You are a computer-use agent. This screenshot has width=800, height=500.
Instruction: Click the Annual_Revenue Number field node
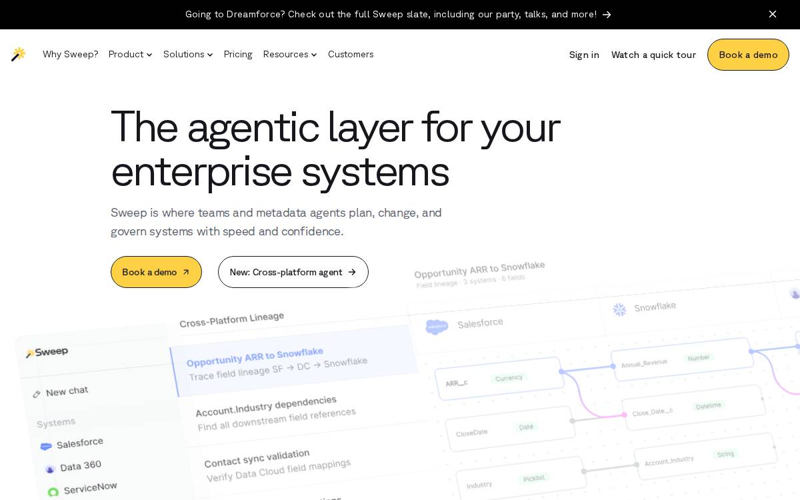[x=682, y=359]
